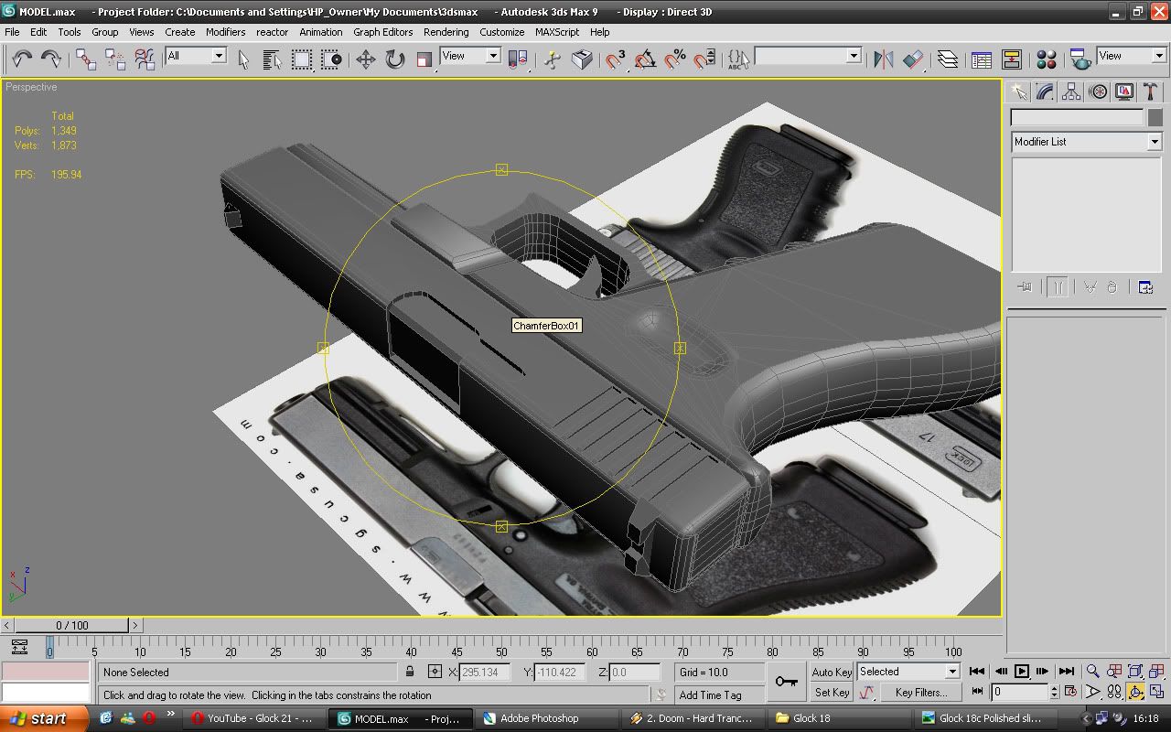Switch to the Display command panel tab
1171x732 pixels.
click(x=1124, y=91)
